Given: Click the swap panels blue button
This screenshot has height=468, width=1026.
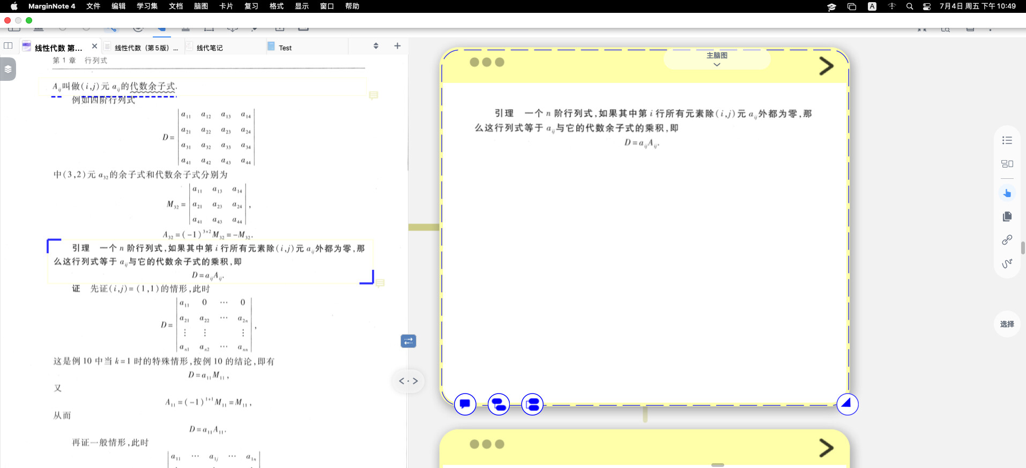Looking at the screenshot, I should pos(408,341).
